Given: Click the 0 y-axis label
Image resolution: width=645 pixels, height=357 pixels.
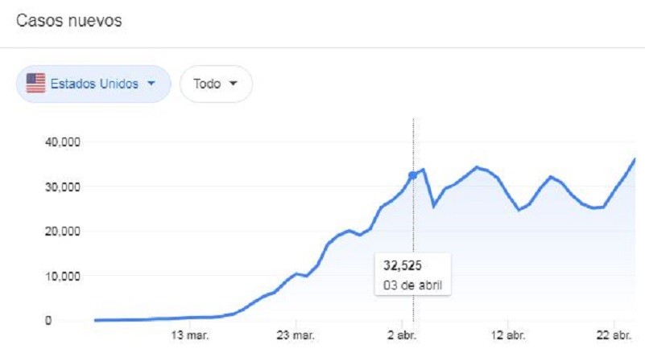Looking at the screenshot, I should [71, 321].
